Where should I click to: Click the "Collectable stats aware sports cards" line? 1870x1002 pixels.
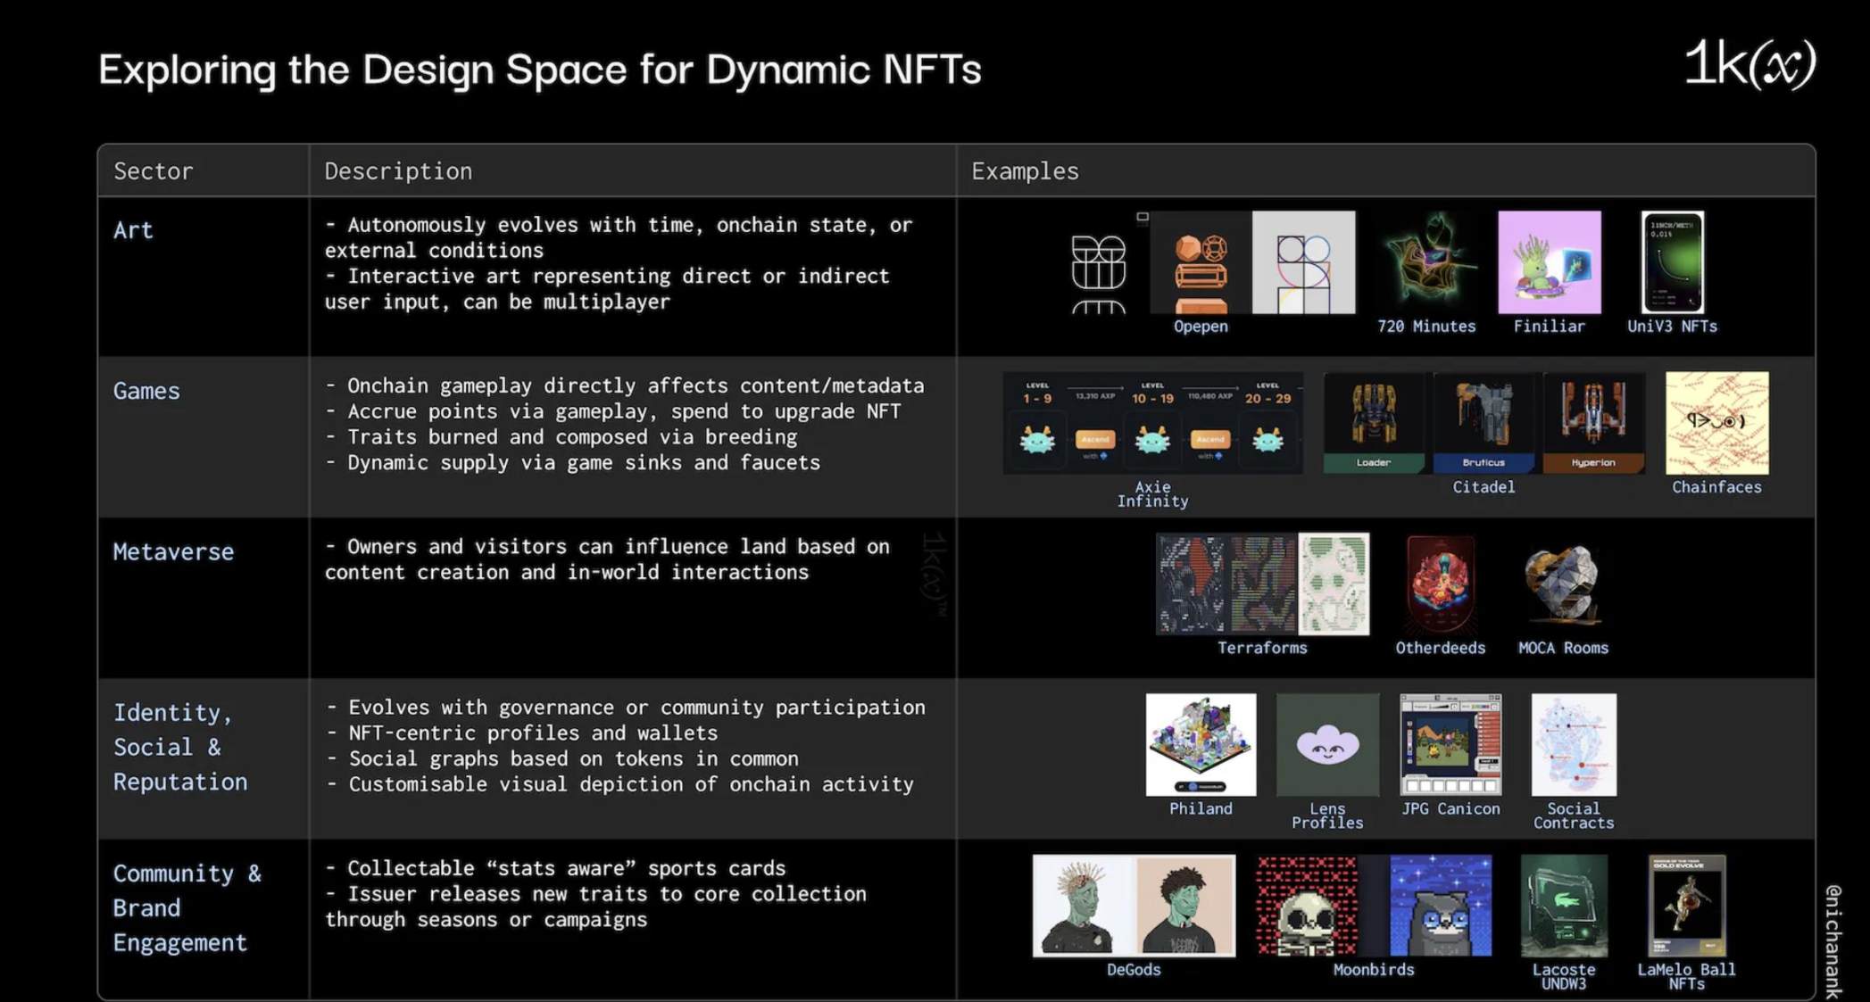click(x=555, y=868)
